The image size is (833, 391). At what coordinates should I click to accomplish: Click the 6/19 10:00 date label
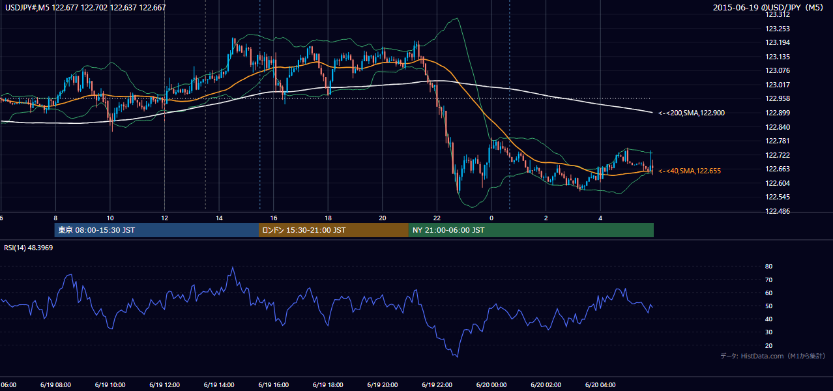(110, 384)
